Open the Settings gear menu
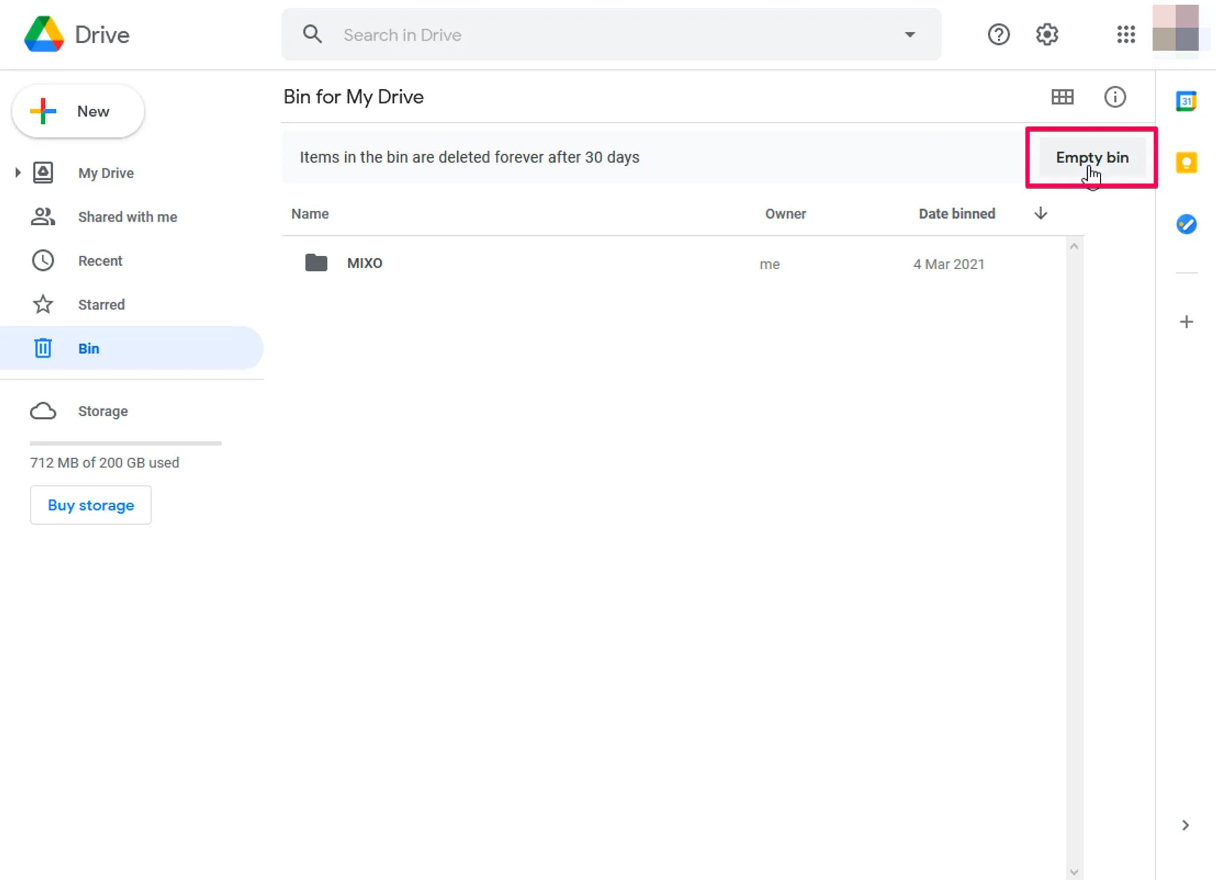This screenshot has width=1216, height=880. (1046, 35)
